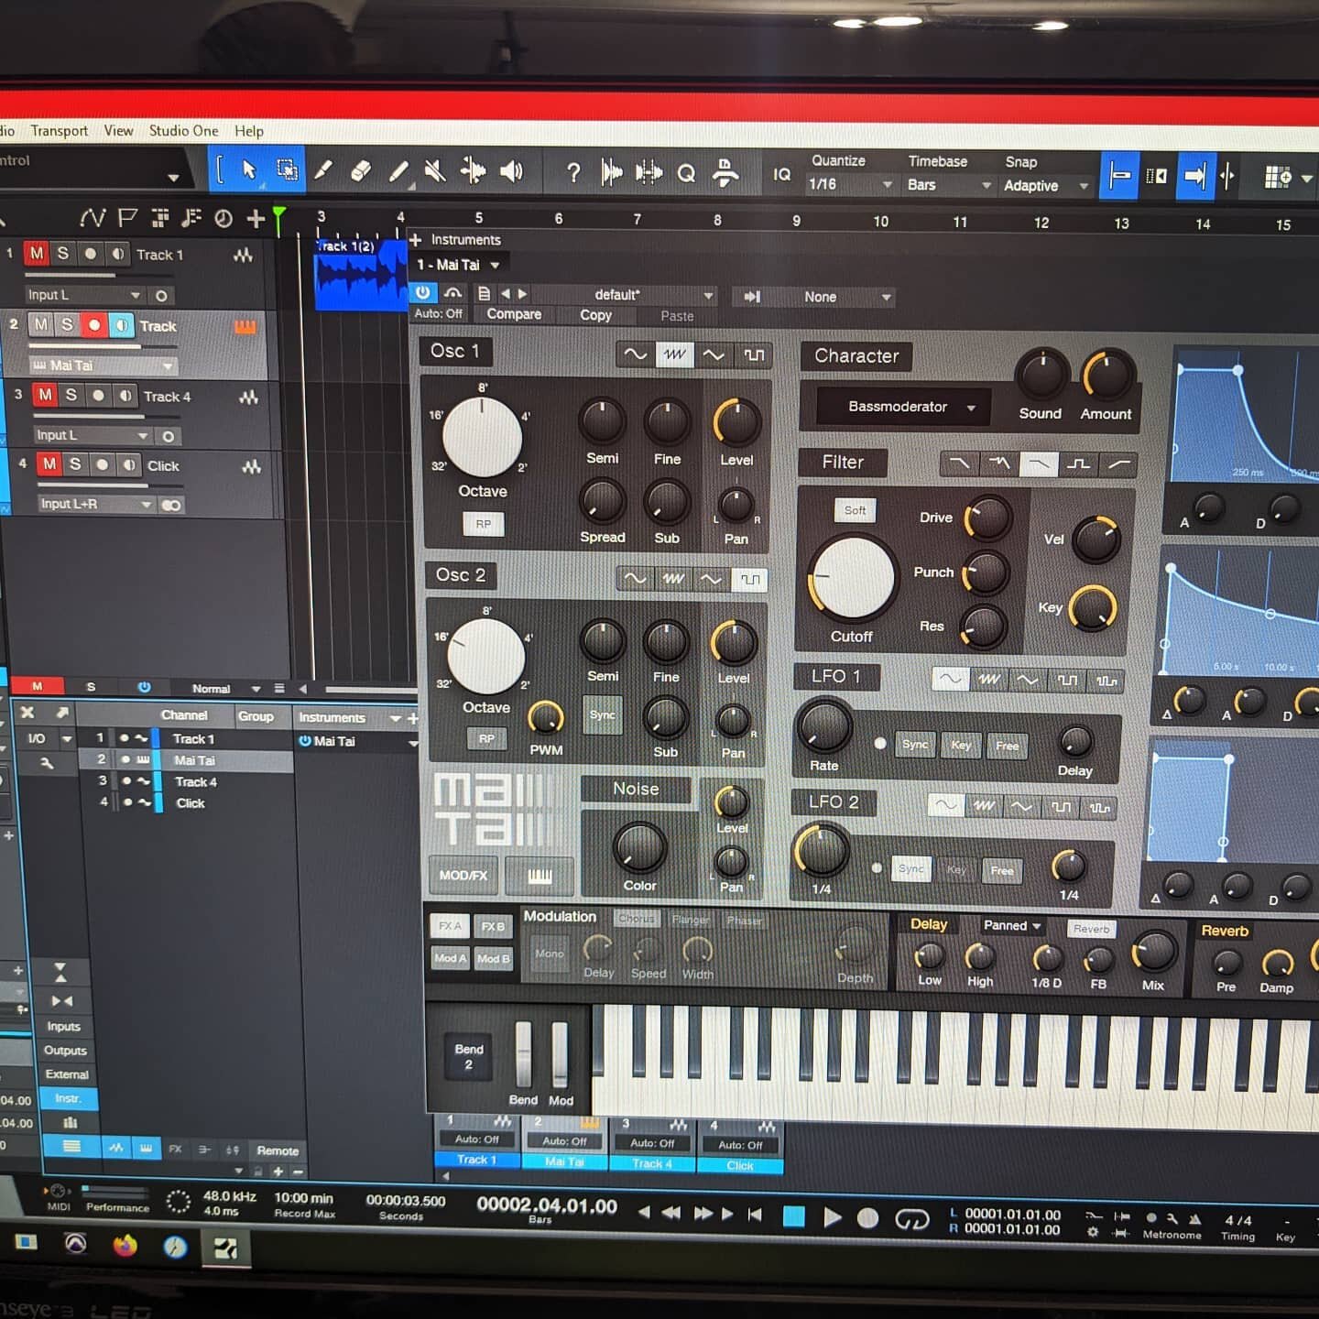Toggle Mai Tai instrument power button
The width and height of the screenshot is (1319, 1319).
pos(422,293)
